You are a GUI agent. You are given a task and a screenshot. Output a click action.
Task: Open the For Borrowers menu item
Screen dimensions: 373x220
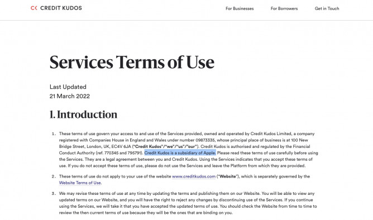[284, 8]
